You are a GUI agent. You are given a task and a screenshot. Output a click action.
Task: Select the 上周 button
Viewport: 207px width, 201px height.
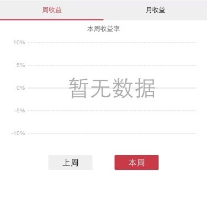point(70,162)
